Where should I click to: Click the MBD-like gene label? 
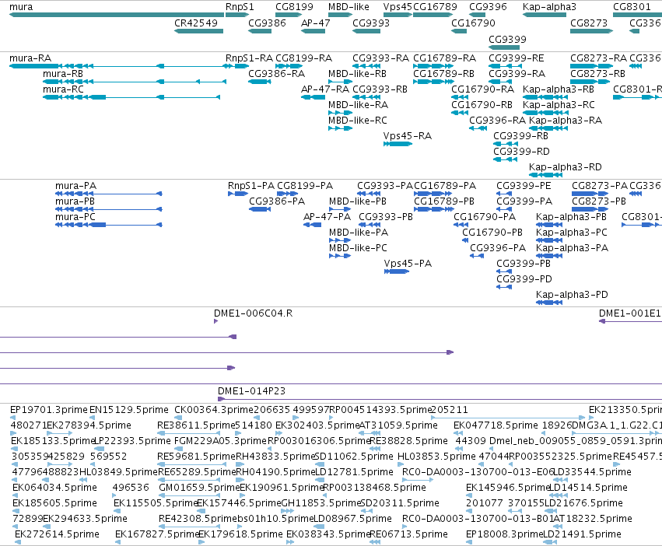pyautogui.click(x=349, y=7)
